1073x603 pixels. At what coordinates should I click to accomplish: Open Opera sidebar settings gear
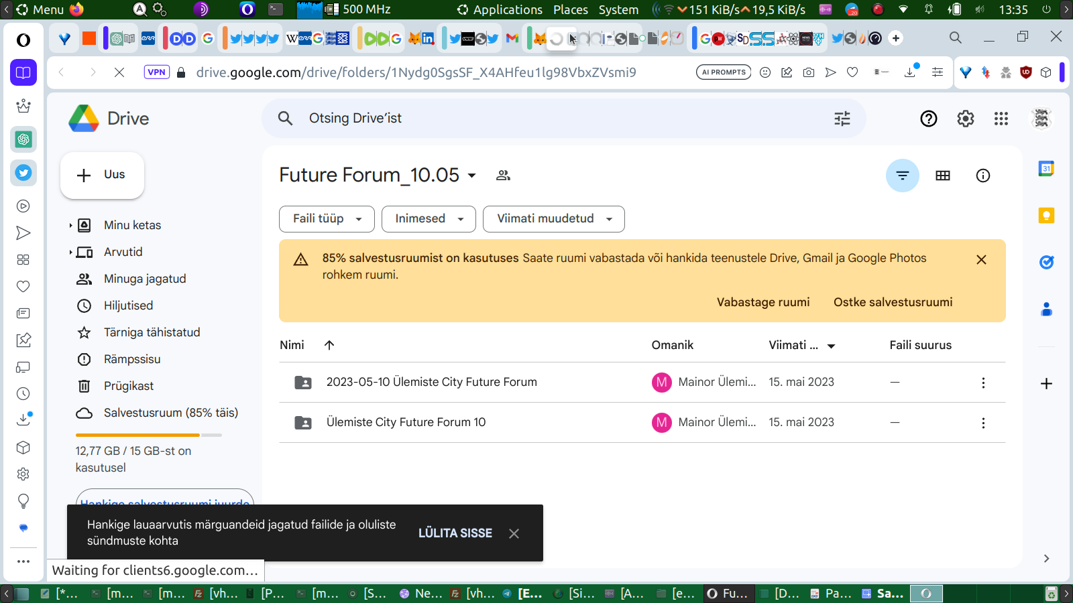pos(23,474)
